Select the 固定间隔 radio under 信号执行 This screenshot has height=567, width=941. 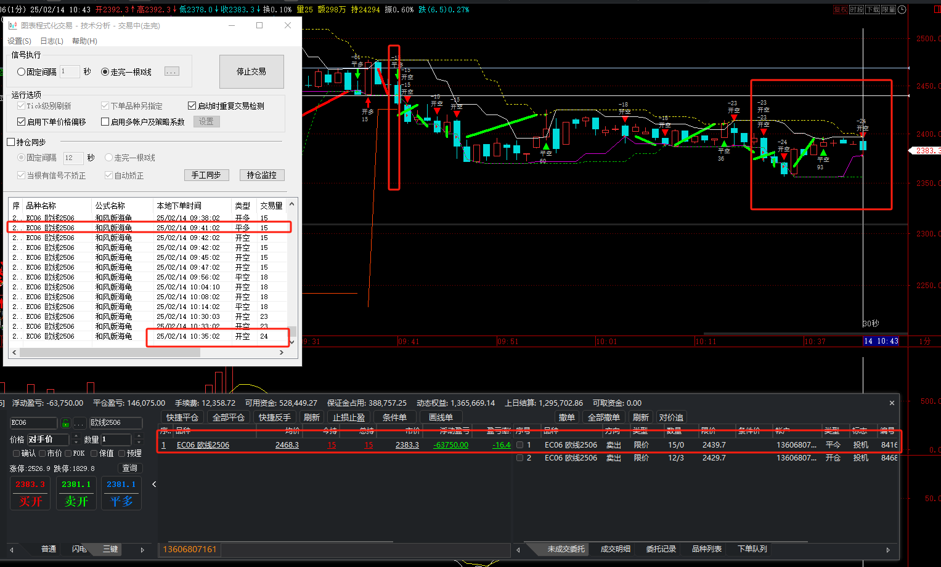[22, 72]
